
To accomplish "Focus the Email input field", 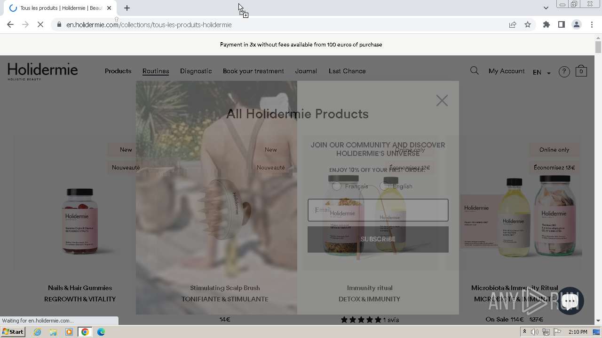I will click(378, 210).
